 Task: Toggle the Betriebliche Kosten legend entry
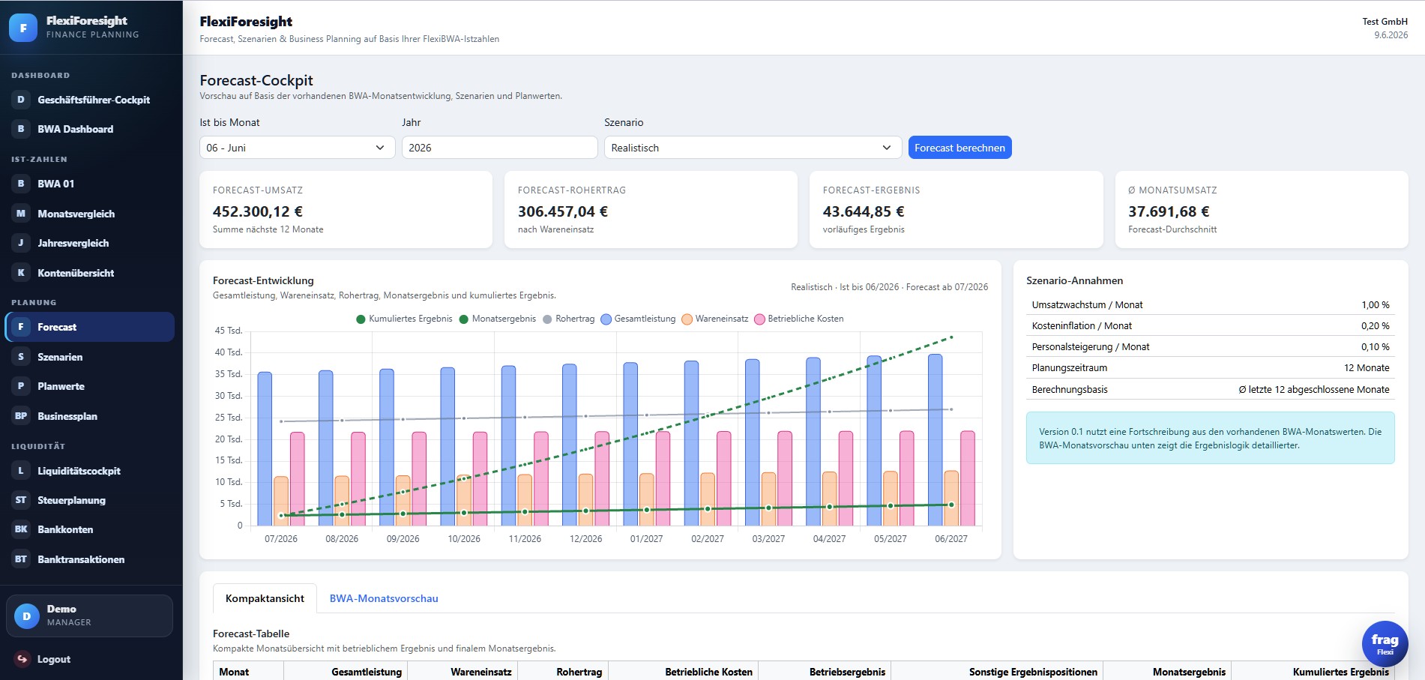pos(799,319)
